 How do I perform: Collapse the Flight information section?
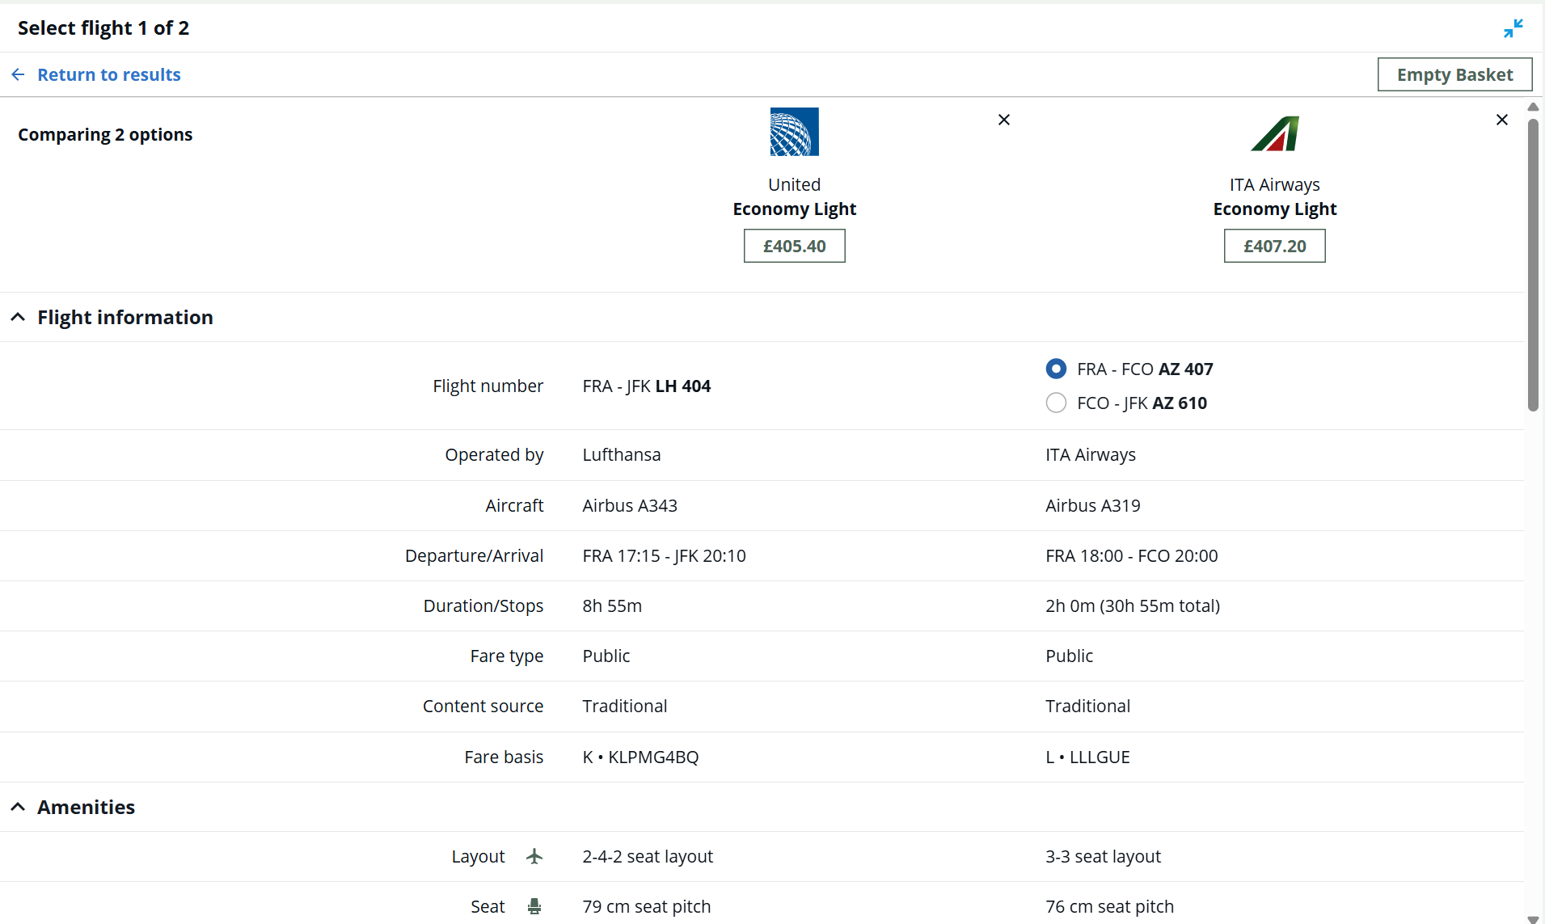[x=18, y=317]
